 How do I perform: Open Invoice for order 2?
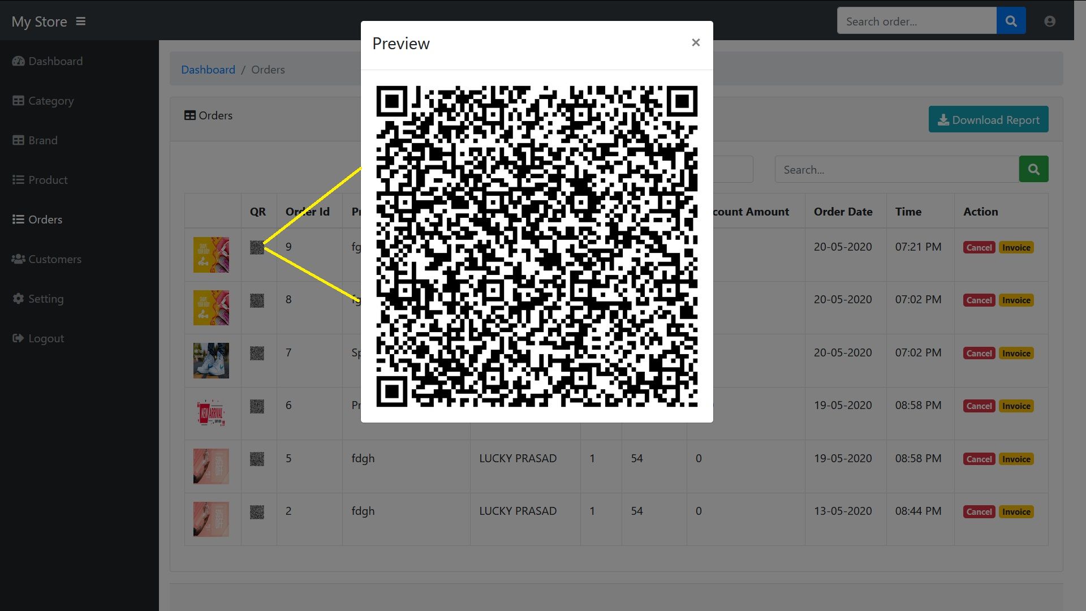pyautogui.click(x=1016, y=511)
